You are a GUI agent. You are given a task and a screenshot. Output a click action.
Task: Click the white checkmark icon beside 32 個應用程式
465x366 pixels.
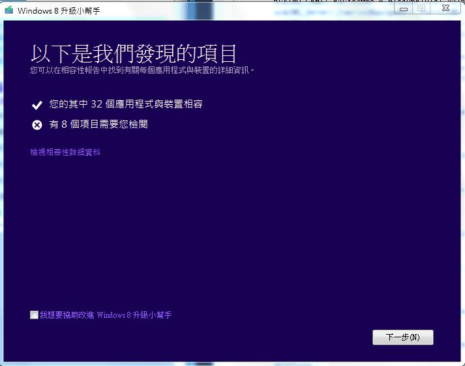[37, 105]
